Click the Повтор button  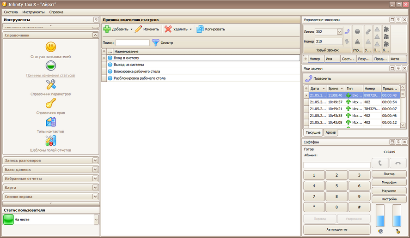coord(389,174)
